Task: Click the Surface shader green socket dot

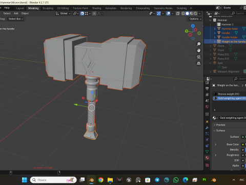Action: pyautogui.click(x=243, y=137)
